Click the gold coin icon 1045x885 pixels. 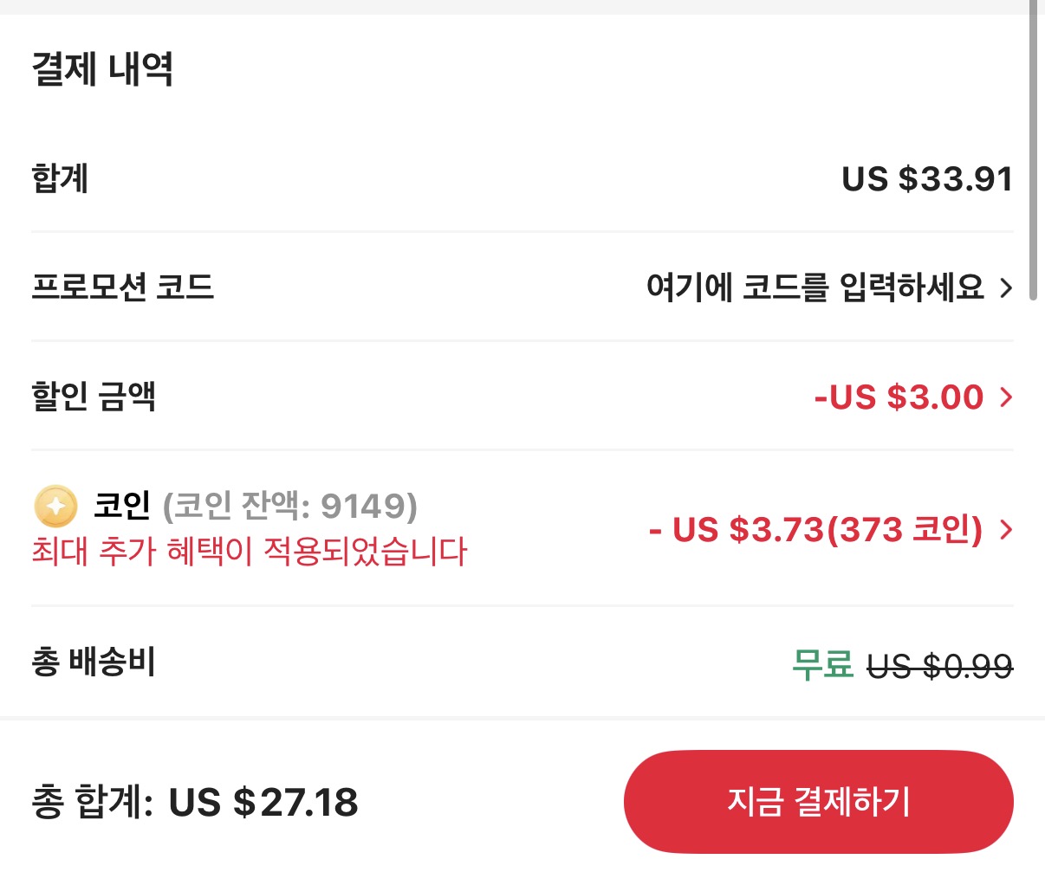pyautogui.click(x=54, y=507)
